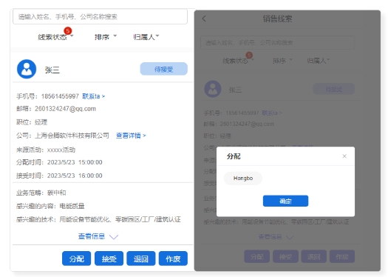388x277 pixels.
Task: Click the 待接受 status tag in left panel
Action: [x=163, y=69]
